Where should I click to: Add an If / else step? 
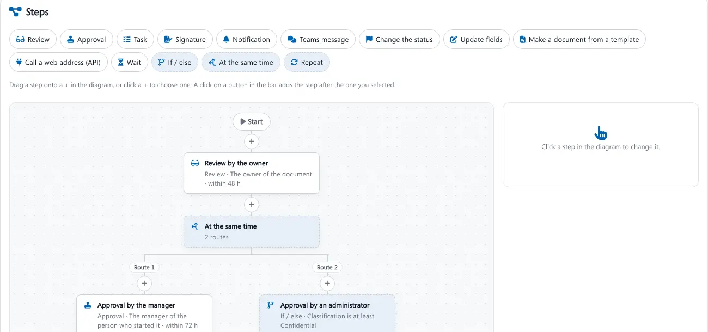175,62
